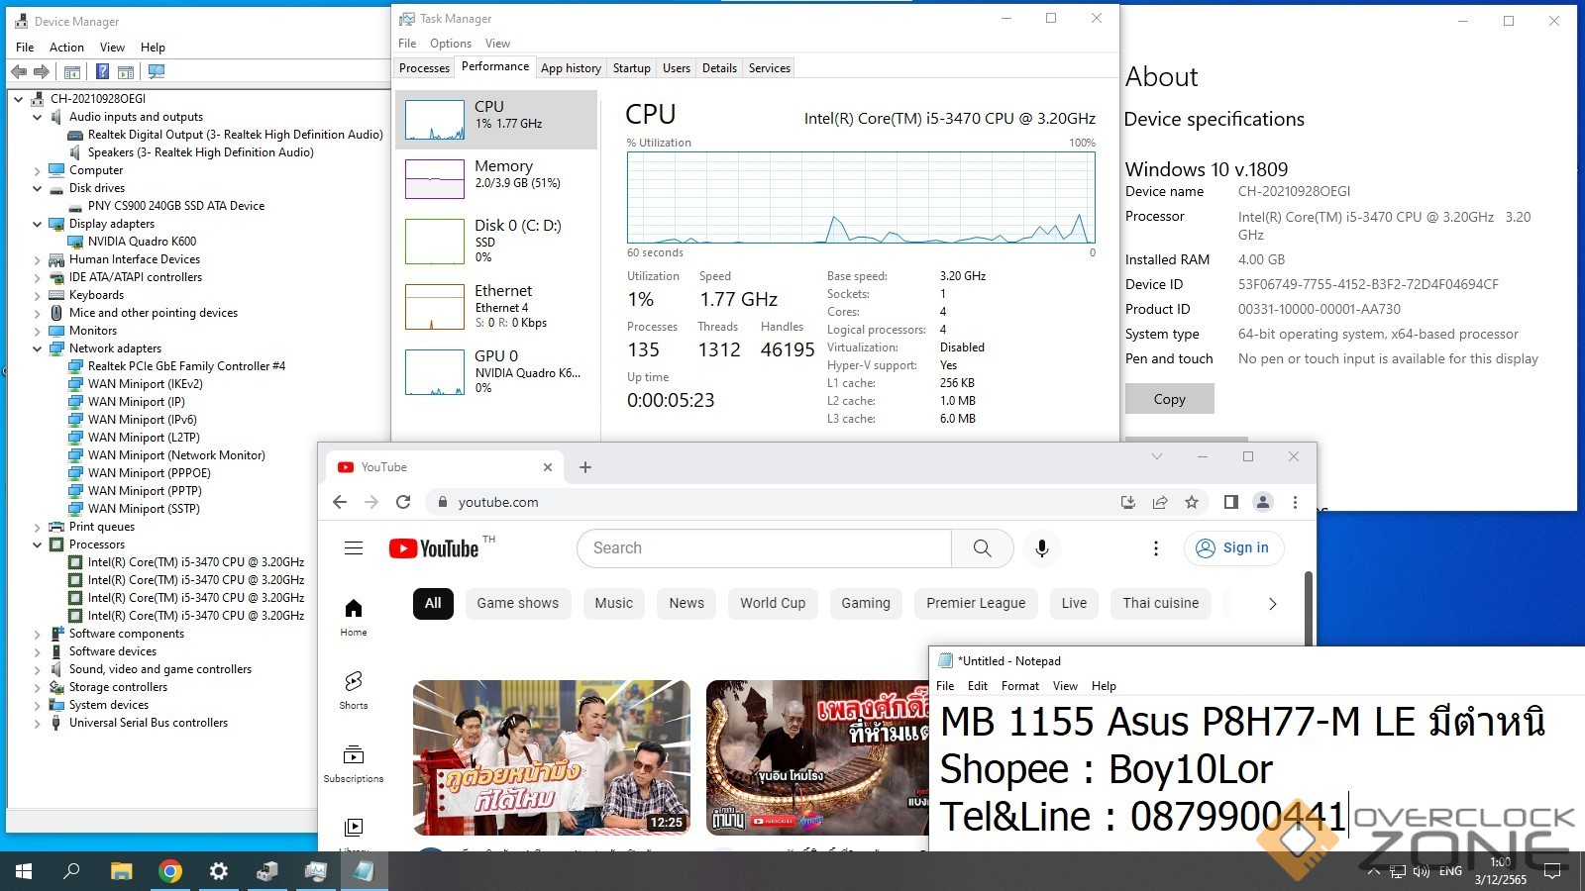The image size is (1585, 891).
Task: Open Subscriptions in the YouTube sidebar
Action: click(354, 763)
